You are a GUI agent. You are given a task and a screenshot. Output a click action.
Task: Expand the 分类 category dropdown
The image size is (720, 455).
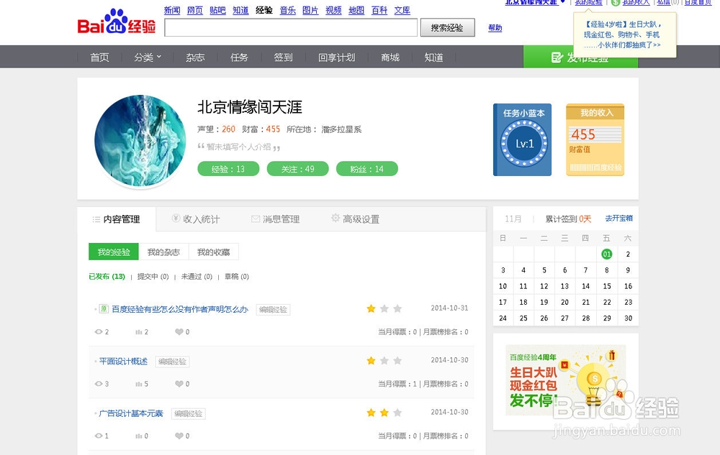click(147, 57)
